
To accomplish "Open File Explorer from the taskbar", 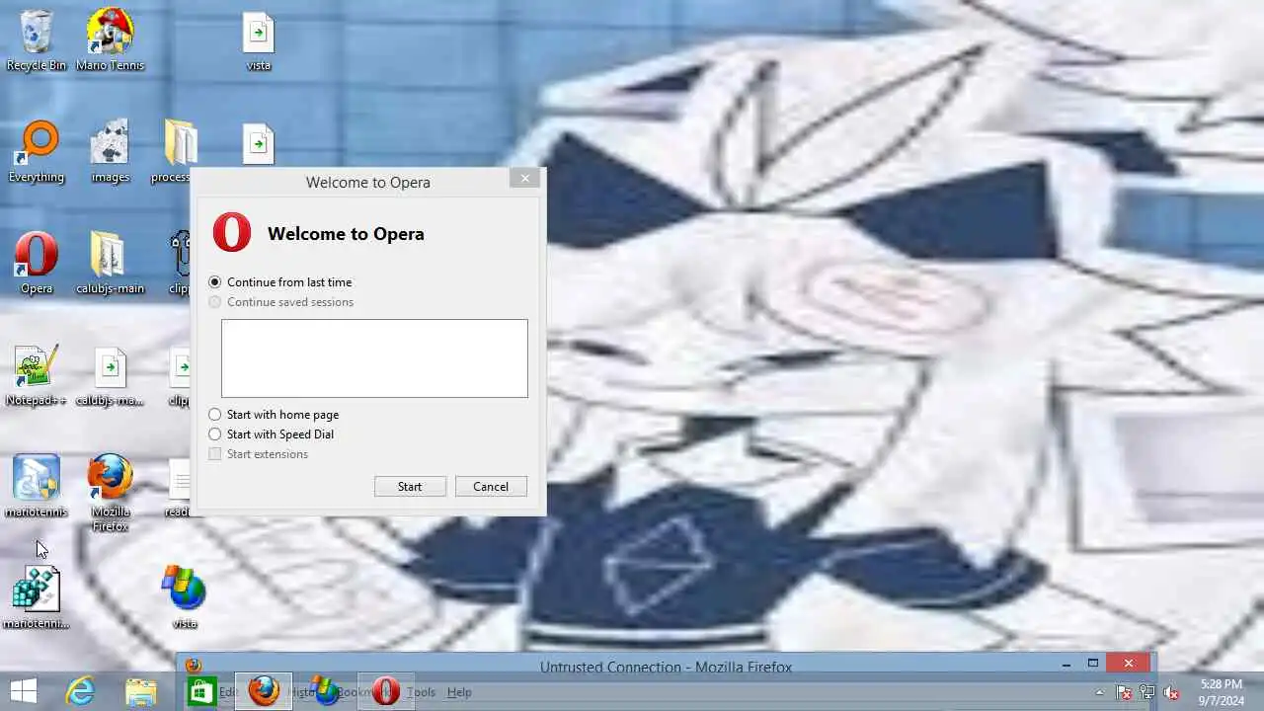I will 141,691.
